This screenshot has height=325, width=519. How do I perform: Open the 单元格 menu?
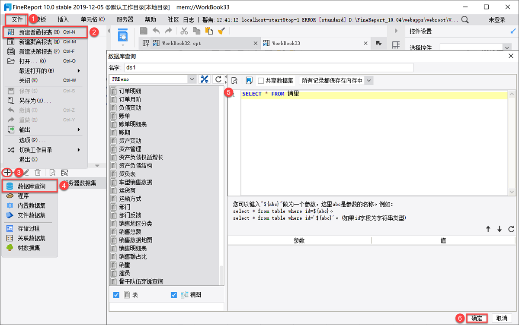pos(93,19)
